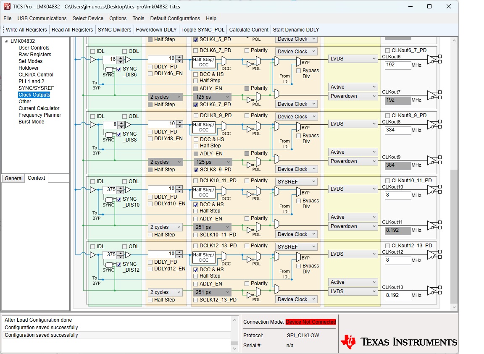Image resolution: width=484 pixels, height=354 pixels.
Task: Enable the CLKout6_7_PD checkbox
Action: pos(388,50)
